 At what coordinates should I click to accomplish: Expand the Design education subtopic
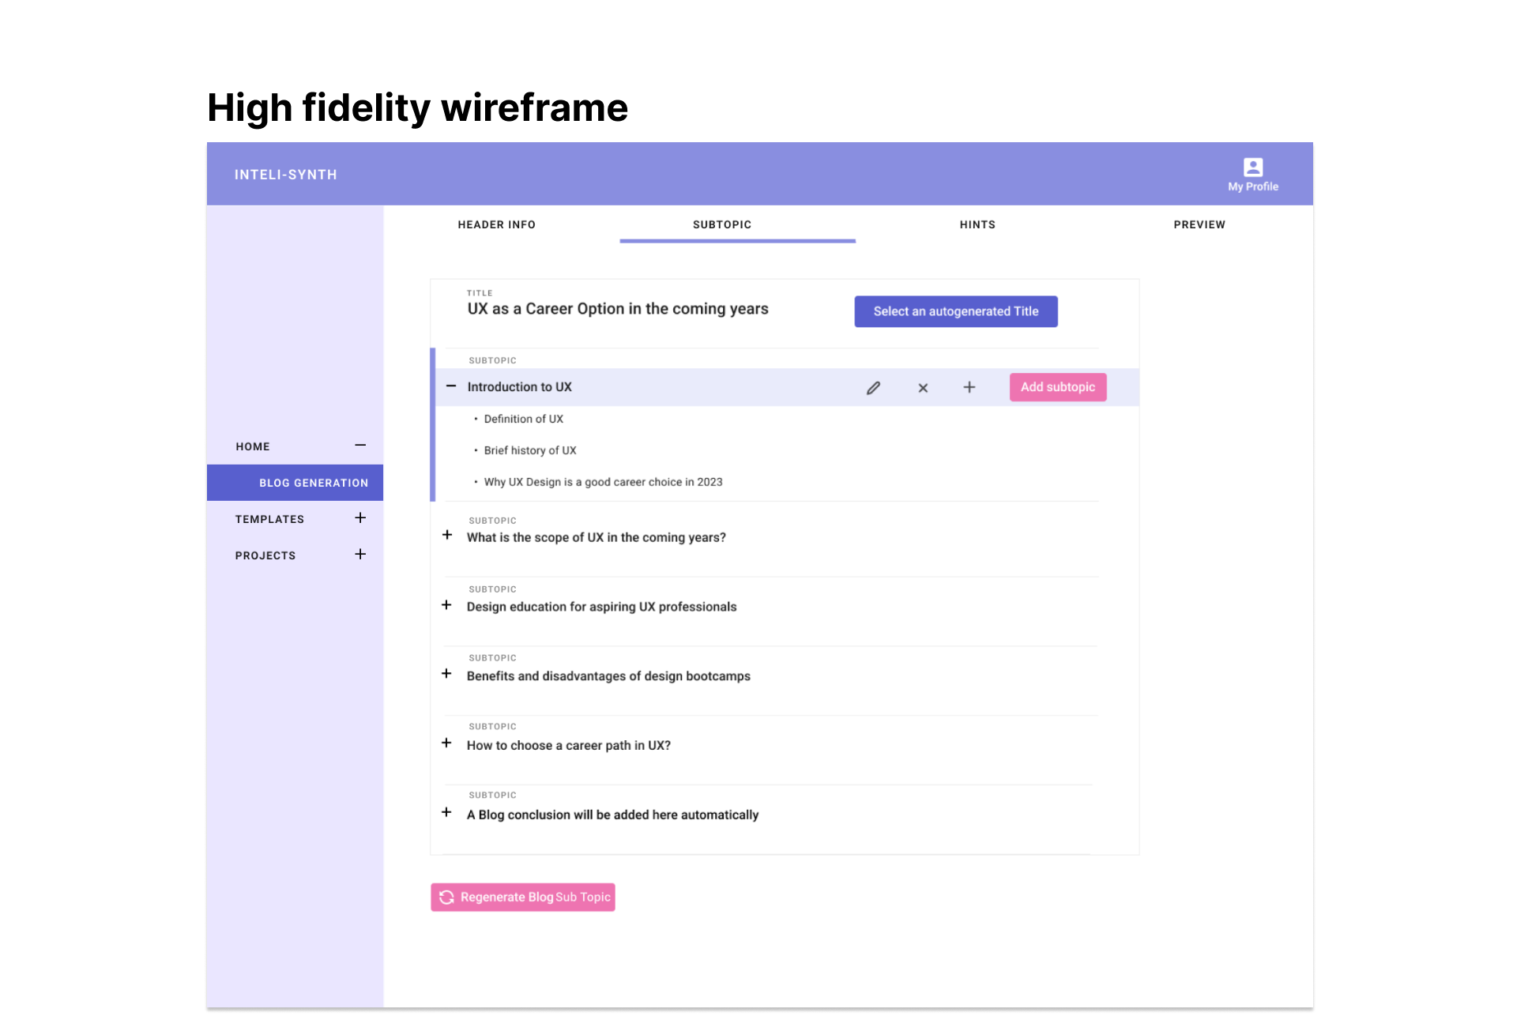(x=446, y=604)
